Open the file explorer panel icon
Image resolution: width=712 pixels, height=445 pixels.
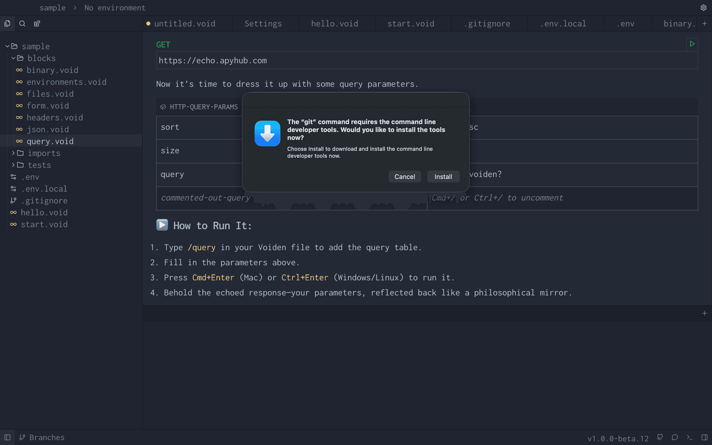pos(7,23)
